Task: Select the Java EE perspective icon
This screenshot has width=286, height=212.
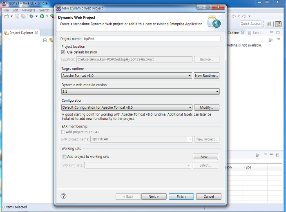Action: coord(278,24)
